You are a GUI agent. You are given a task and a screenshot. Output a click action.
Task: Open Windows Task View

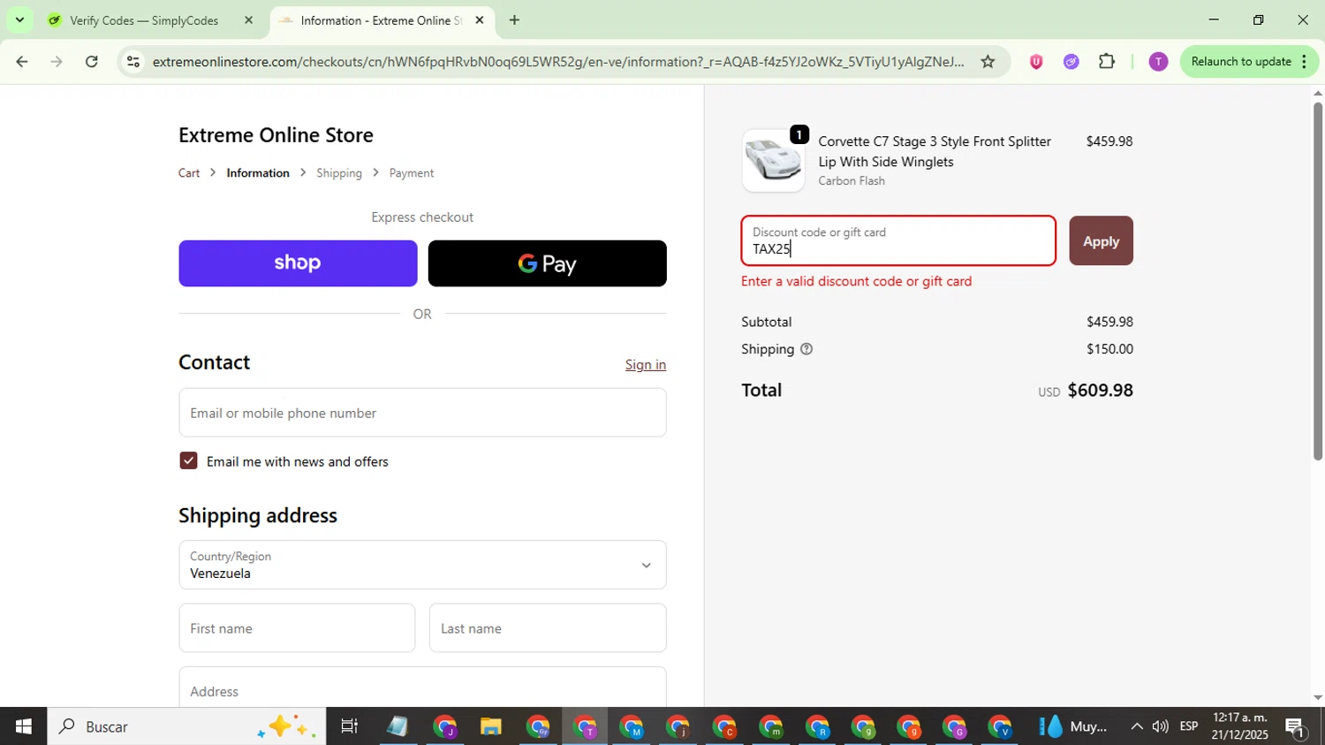(349, 726)
